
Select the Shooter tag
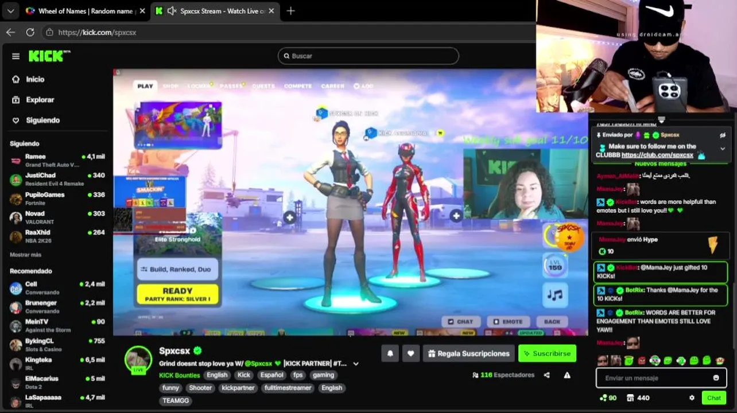tap(200, 388)
